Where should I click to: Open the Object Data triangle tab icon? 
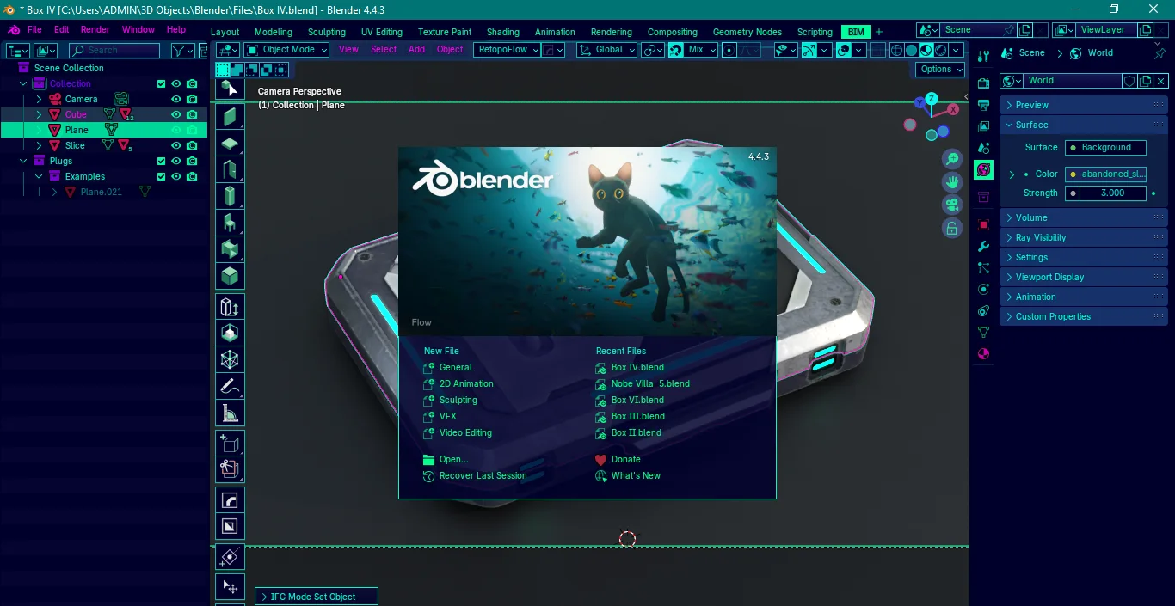click(984, 332)
